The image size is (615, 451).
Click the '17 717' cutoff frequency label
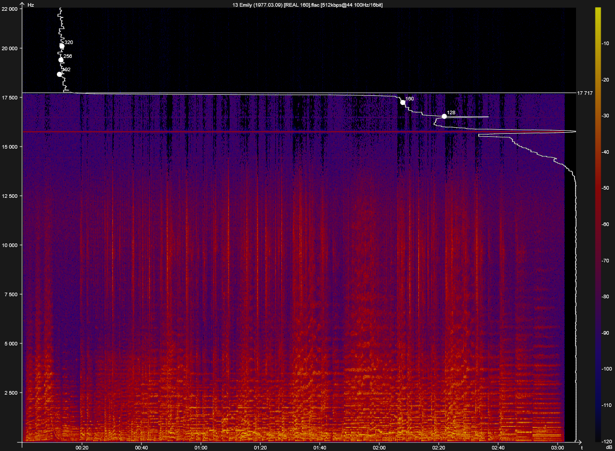click(585, 93)
